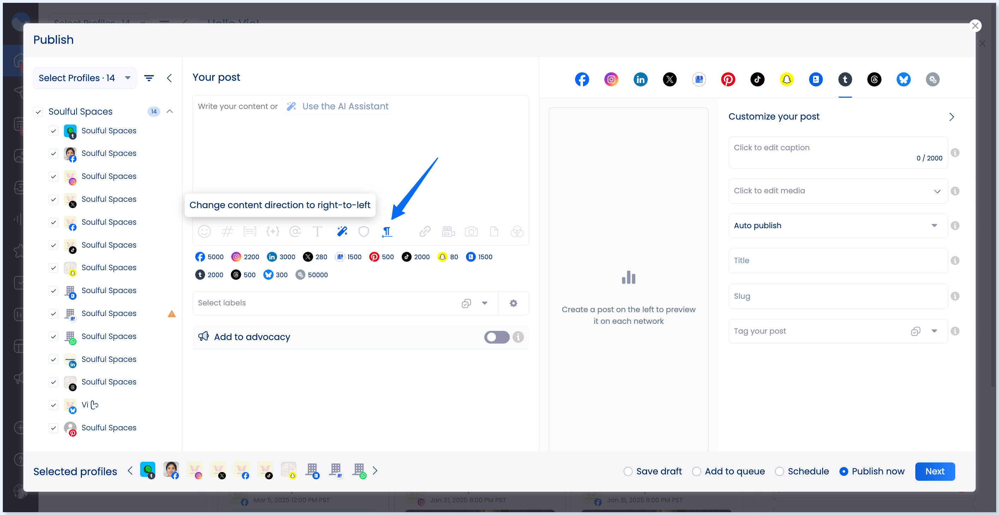The height and width of the screenshot is (515, 999).
Task: Toggle the Add to advocacy switch
Action: tap(496, 337)
